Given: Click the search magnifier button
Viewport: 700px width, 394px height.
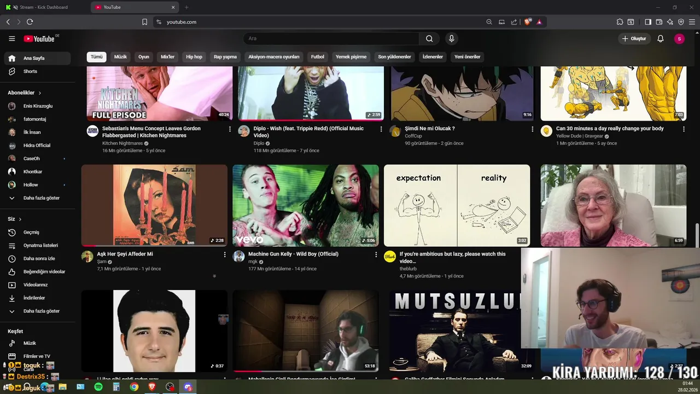Looking at the screenshot, I should 429,38.
